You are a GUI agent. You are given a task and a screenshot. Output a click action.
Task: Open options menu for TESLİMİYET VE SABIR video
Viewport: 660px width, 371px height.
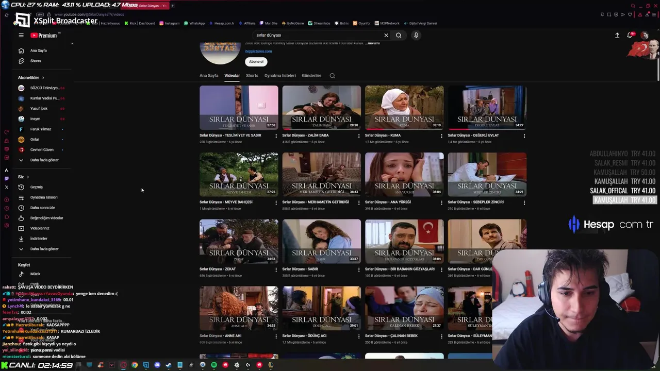point(276,136)
